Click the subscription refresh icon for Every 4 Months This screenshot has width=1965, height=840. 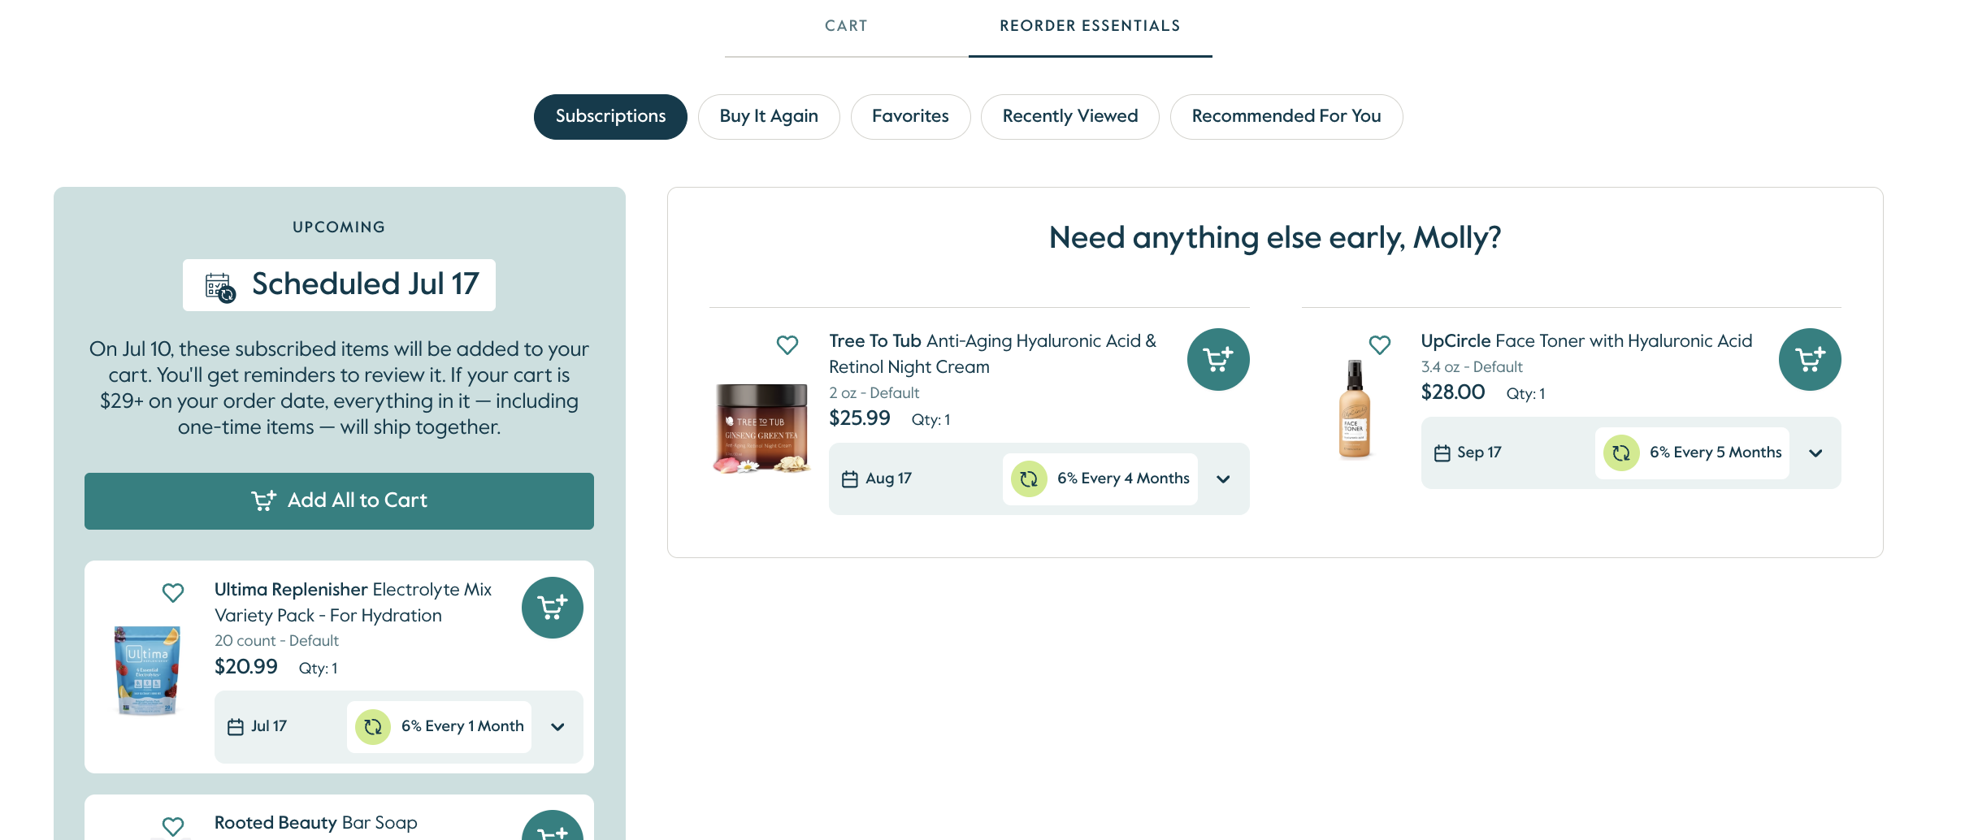click(1029, 479)
